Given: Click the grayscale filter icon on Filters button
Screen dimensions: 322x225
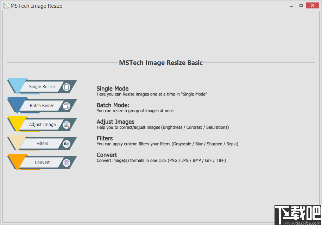Looking at the screenshot, I should coord(67,143).
